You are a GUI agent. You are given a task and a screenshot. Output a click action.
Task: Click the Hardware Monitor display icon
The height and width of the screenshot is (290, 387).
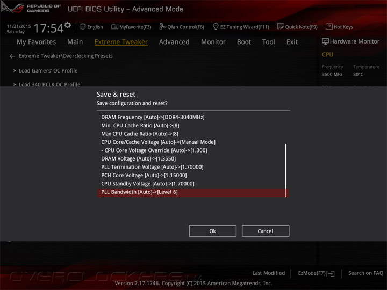tap(325, 41)
